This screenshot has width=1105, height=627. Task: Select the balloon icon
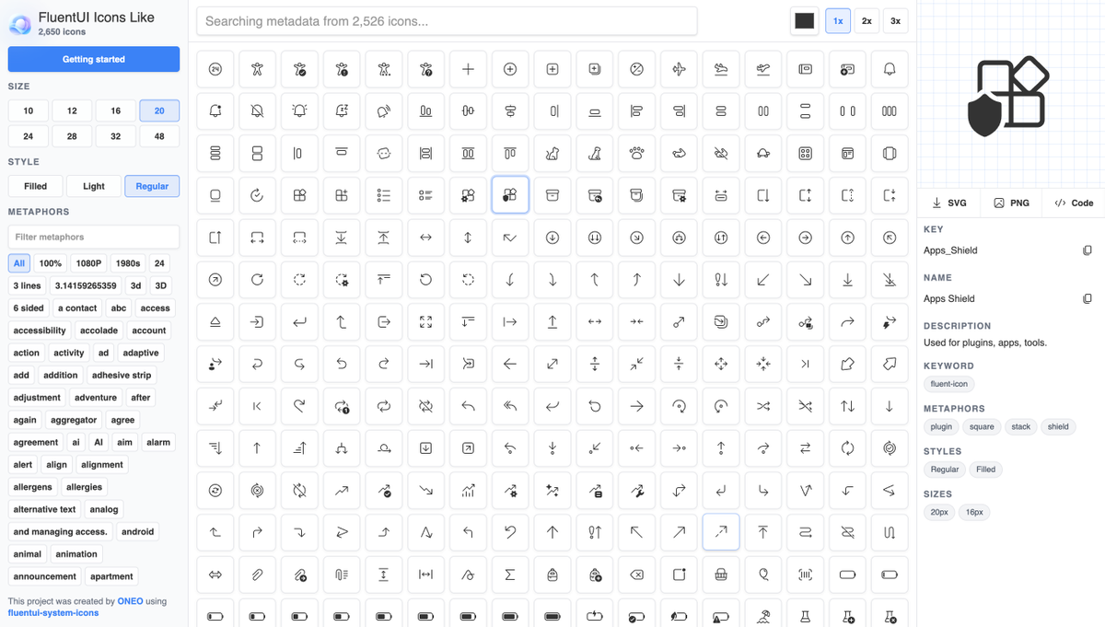[763, 575]
